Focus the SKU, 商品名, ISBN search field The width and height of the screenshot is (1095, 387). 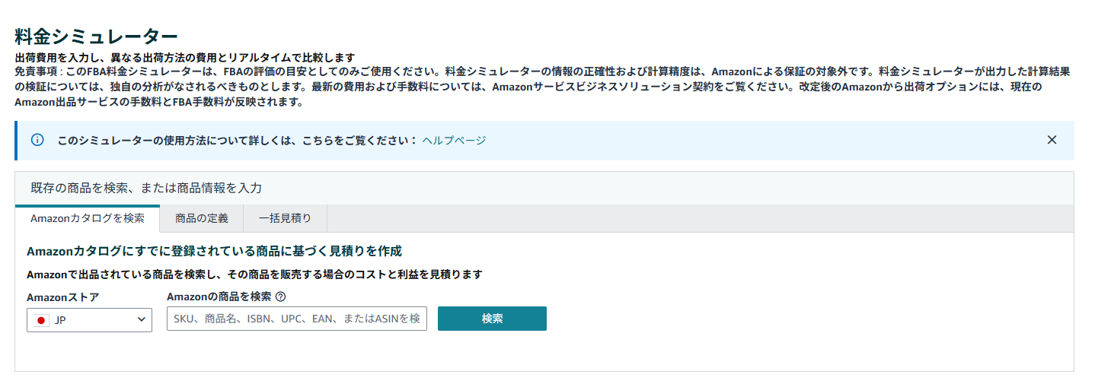(296, 319)
